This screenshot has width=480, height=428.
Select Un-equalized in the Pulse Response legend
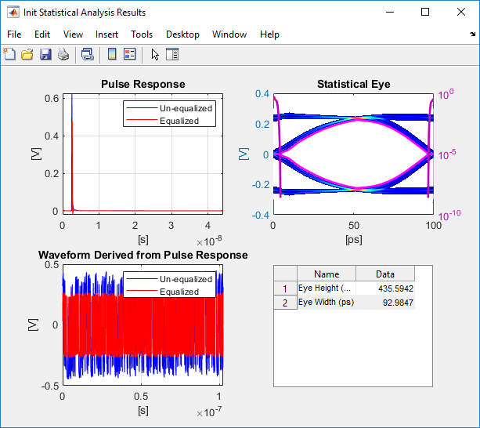pos(186,108)
